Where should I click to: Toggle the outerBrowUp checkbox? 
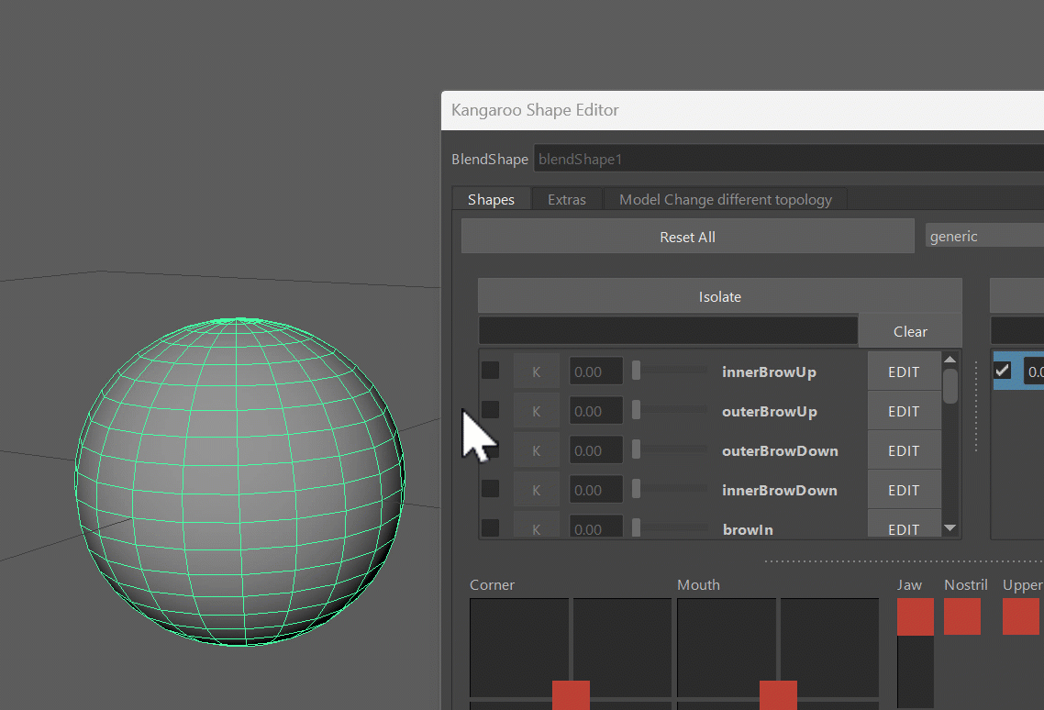click(491, 410)
